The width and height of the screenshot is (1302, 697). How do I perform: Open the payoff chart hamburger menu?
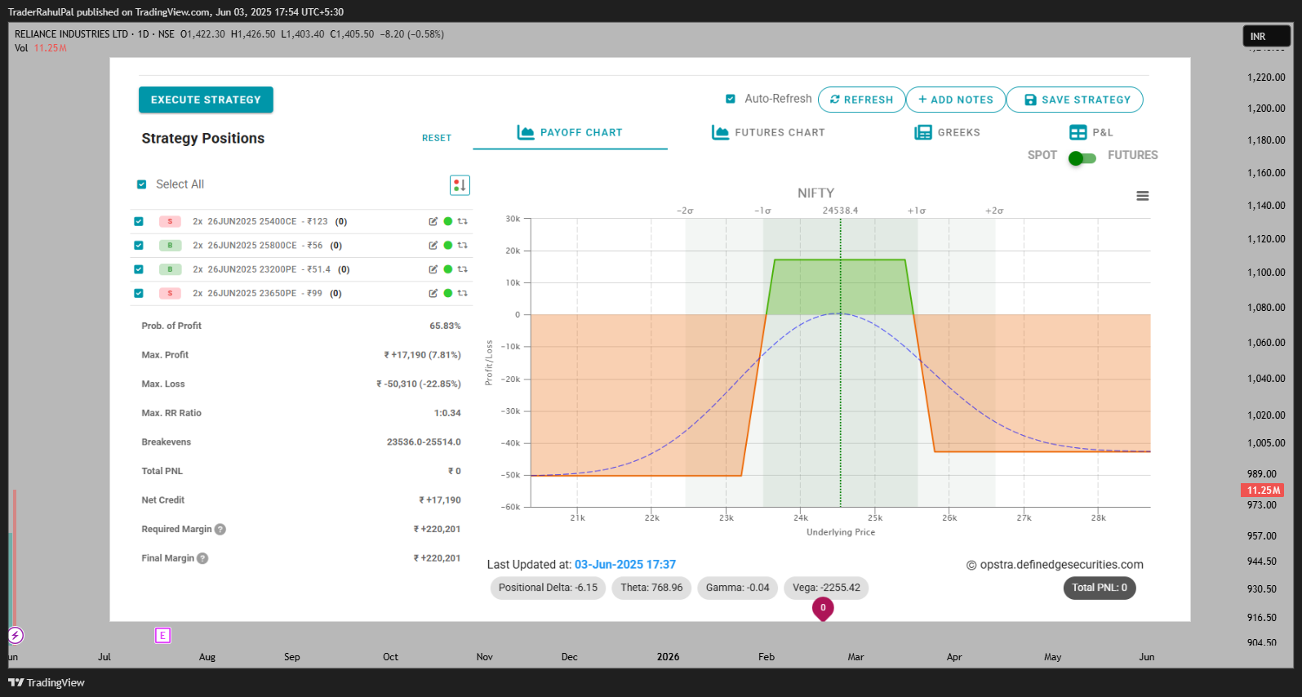click(x=1143, y=196)
